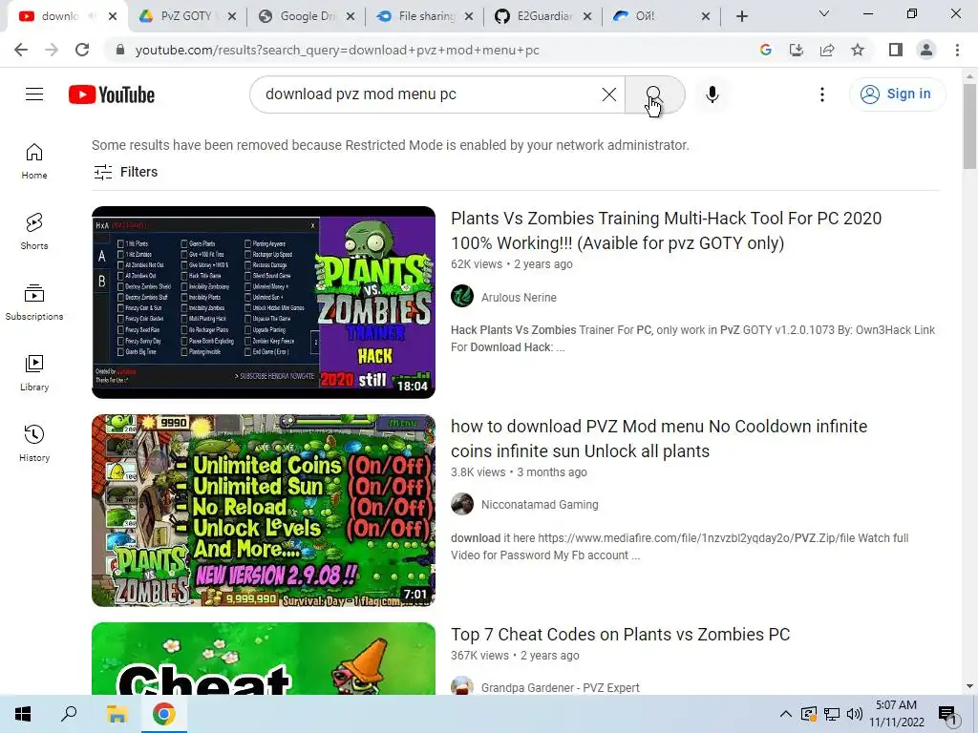978x733 pixels.
Task: Share this page via share icon
Action: click(826, 50)
